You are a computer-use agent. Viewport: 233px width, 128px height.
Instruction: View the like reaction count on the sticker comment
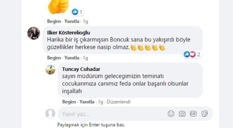pyautogui.click(x=78, y=12)
